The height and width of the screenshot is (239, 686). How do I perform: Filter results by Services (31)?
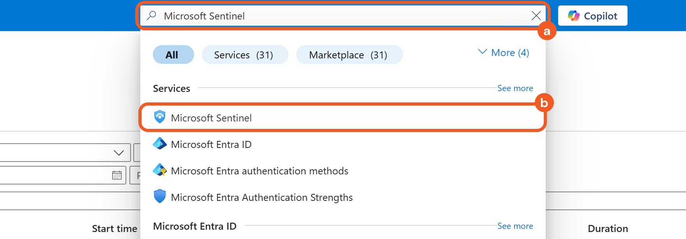[x=244, y=55]
